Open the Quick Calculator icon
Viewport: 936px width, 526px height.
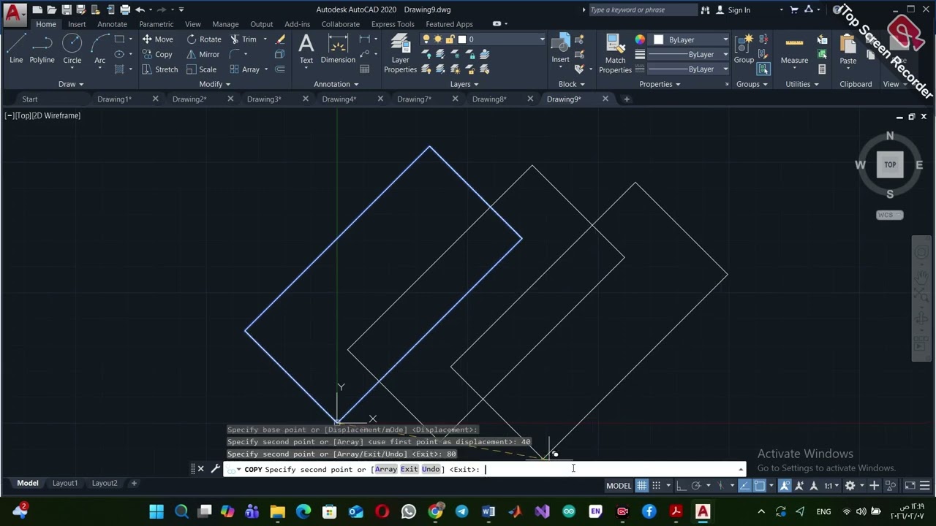coord(822,69)
